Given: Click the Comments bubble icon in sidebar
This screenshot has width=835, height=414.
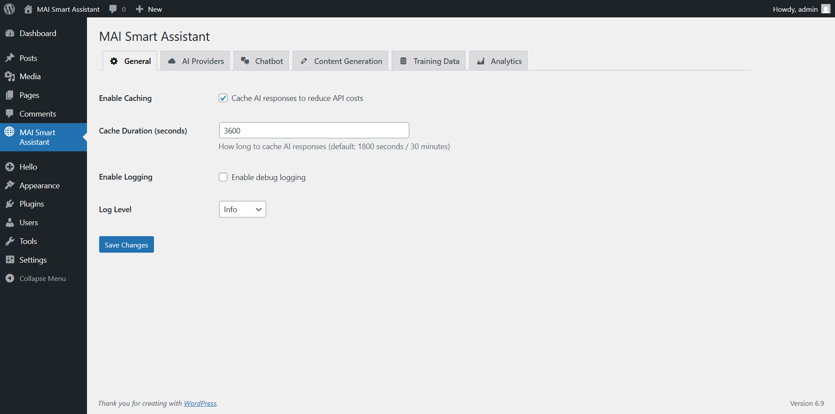Looking at the screenshot, I should [10, 114].
